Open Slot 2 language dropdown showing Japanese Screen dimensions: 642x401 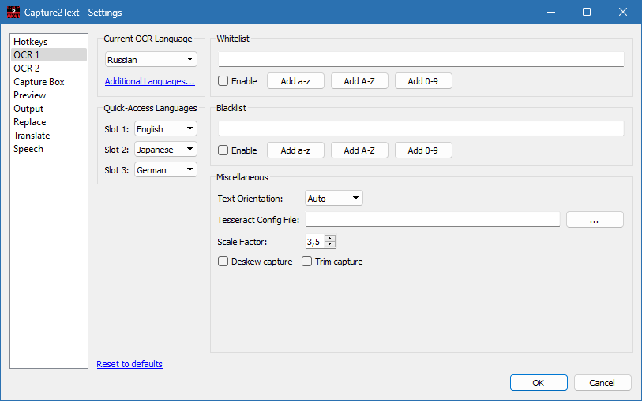point(165,150)
